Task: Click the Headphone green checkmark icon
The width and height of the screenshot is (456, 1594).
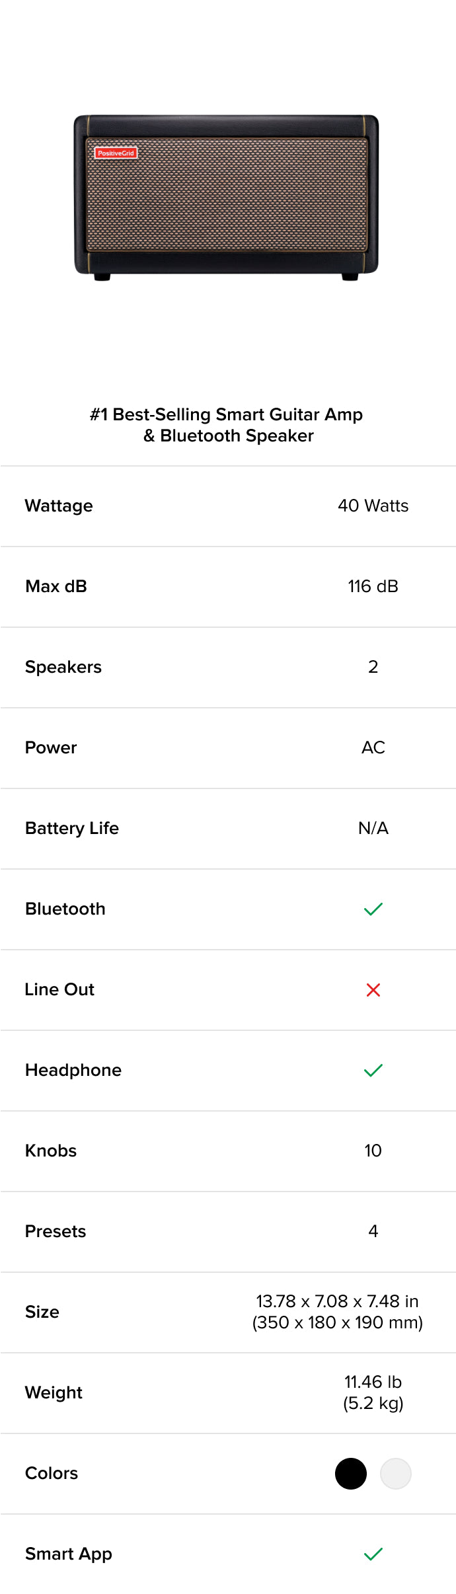Action: click(373, 1071)
